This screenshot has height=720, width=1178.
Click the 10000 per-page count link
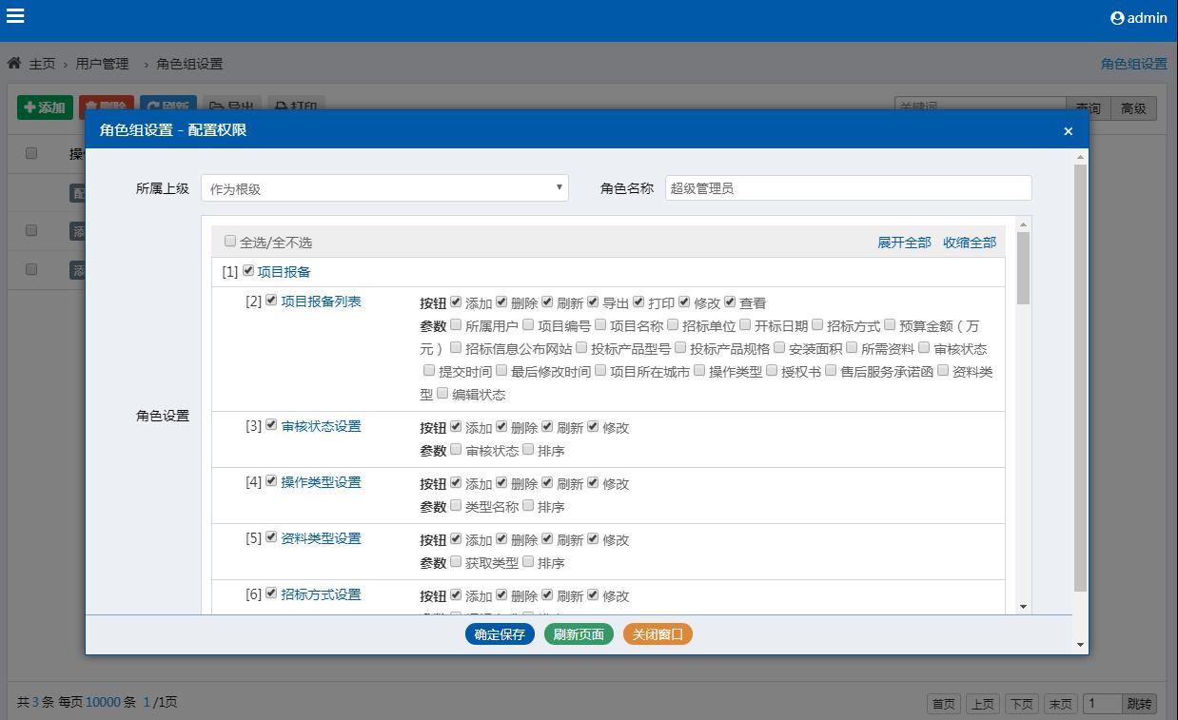[103, 702]
